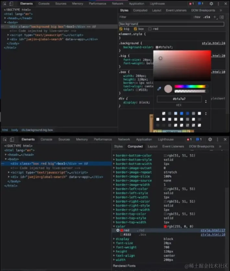Open style.html:10 link in computed pane

pyautogui.click(x=213, y=235)
